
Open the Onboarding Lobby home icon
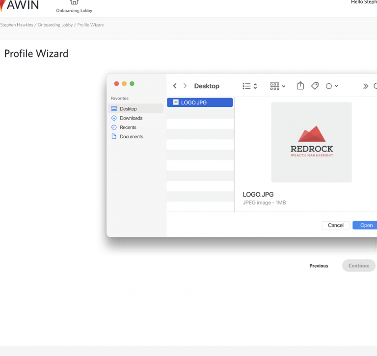pyautogui.click(x=74, y=3)
